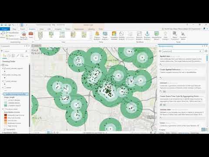Click the darkest green Shape_Length swatch

click(6, 106)
